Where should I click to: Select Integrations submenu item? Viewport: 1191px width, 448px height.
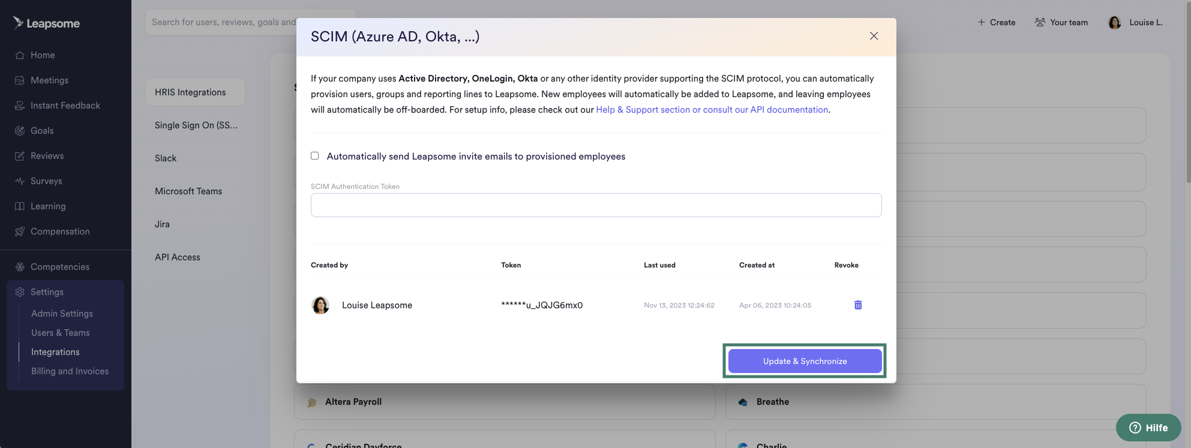55,352
